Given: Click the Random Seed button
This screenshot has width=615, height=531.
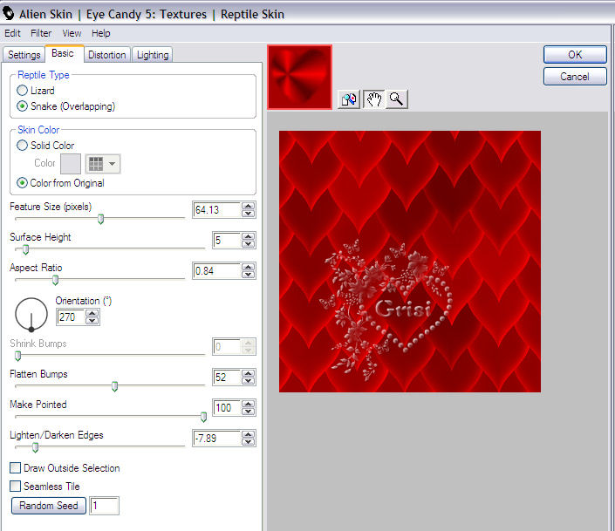Looking at the screenshot, I should point(49,506).
